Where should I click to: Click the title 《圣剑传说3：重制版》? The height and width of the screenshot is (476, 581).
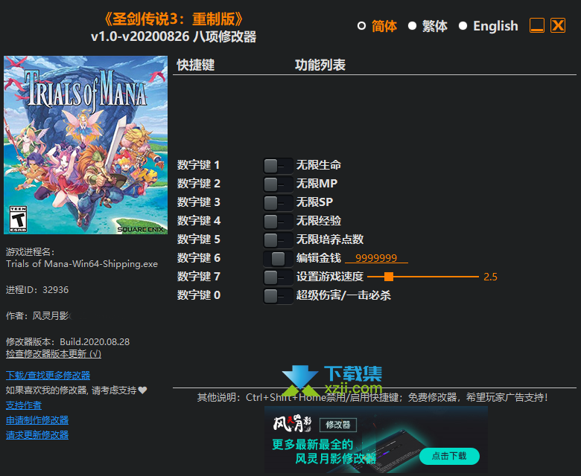point(174,19)
